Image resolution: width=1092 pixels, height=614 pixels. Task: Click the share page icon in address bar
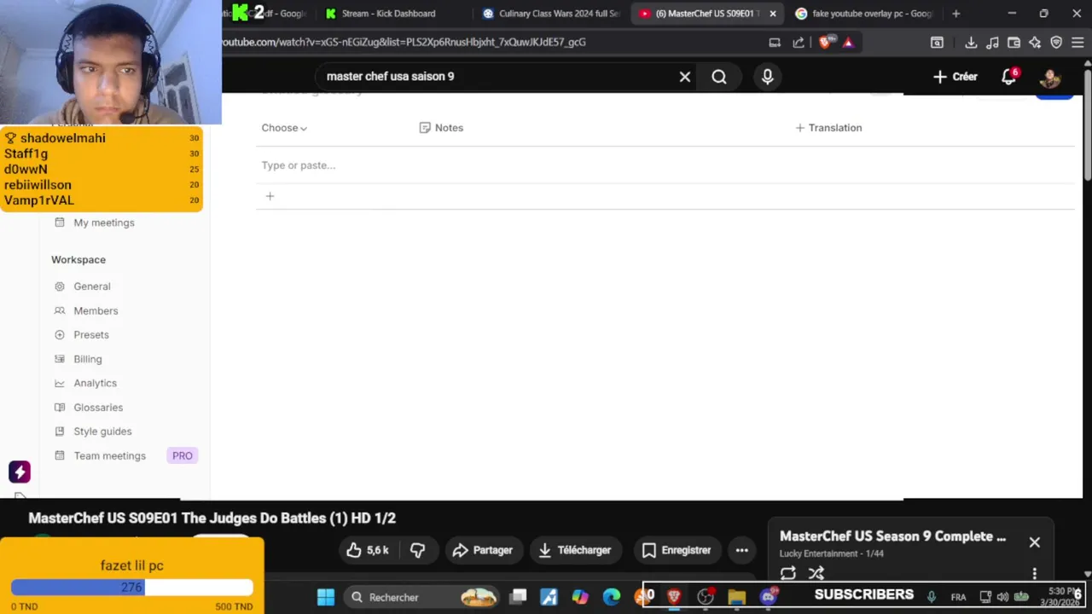[x=799, y=42]
